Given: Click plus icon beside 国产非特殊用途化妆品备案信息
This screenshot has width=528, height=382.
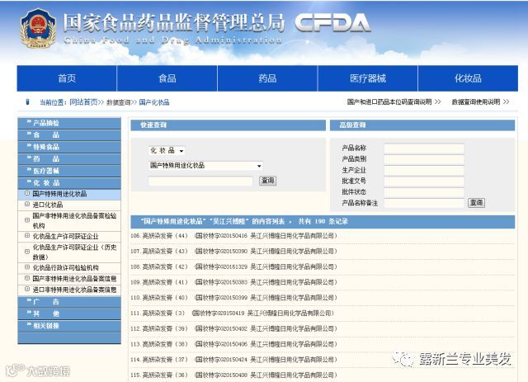Looking at the screenshot, I should point(27,278).
